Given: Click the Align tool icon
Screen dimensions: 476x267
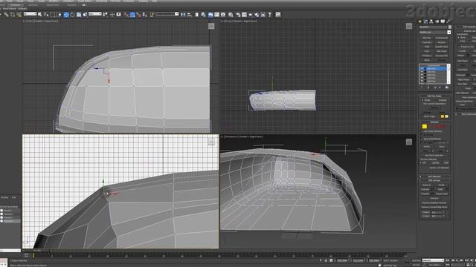Looking at the screenshot, I should click(190, 15).
